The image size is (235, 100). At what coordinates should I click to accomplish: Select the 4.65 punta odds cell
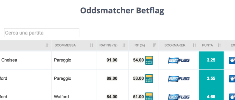pyautogui.click(x=211, y=94)
